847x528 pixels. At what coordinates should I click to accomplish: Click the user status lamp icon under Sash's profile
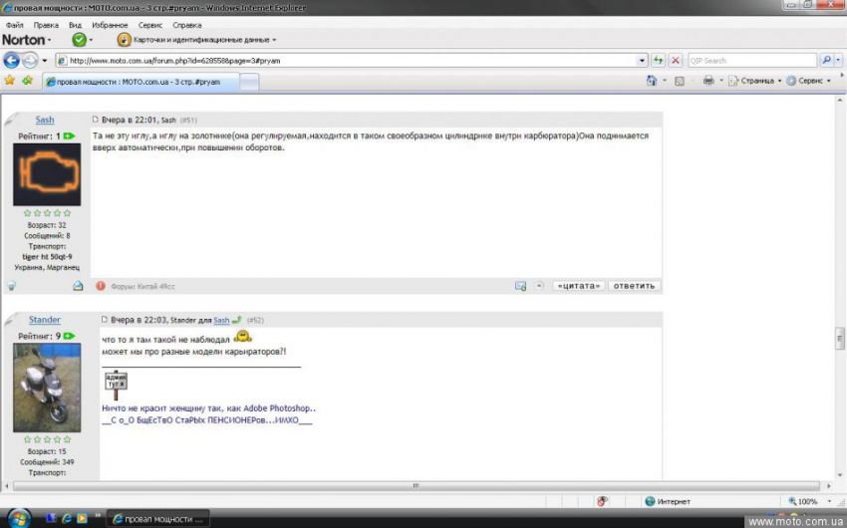pyautogui.click(x=11, y=286)
